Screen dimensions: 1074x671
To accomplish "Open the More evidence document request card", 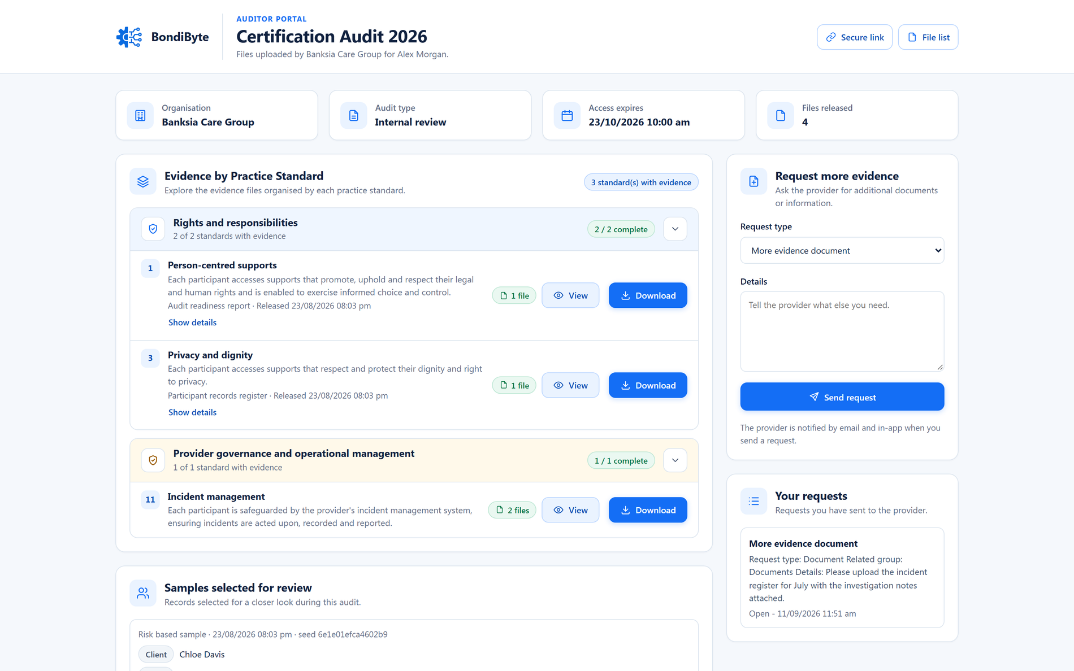I will [x=842, y=577].
